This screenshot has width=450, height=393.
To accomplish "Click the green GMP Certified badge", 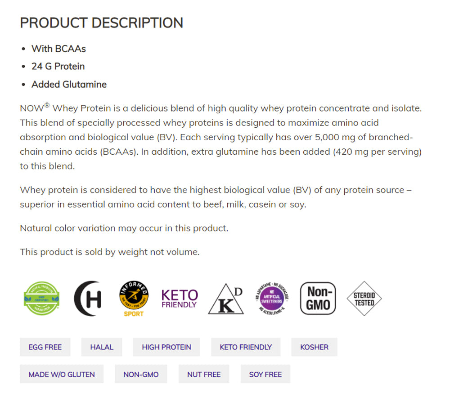I will [42, 298].
